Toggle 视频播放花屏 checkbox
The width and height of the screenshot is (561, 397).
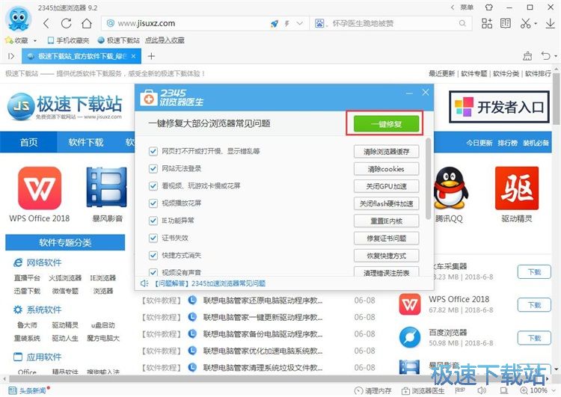pyautogui.click(x=153, y=203)
